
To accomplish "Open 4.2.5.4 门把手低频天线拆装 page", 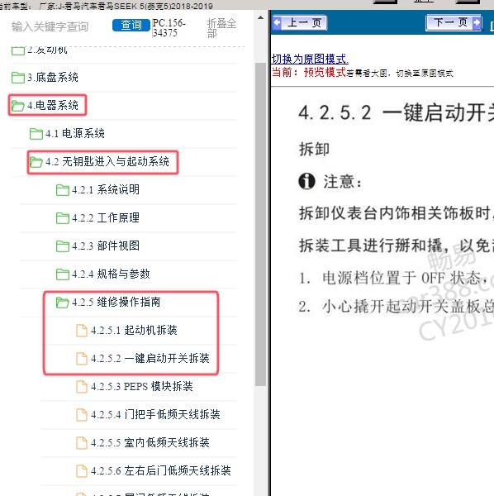I will [x=155, y=414].
